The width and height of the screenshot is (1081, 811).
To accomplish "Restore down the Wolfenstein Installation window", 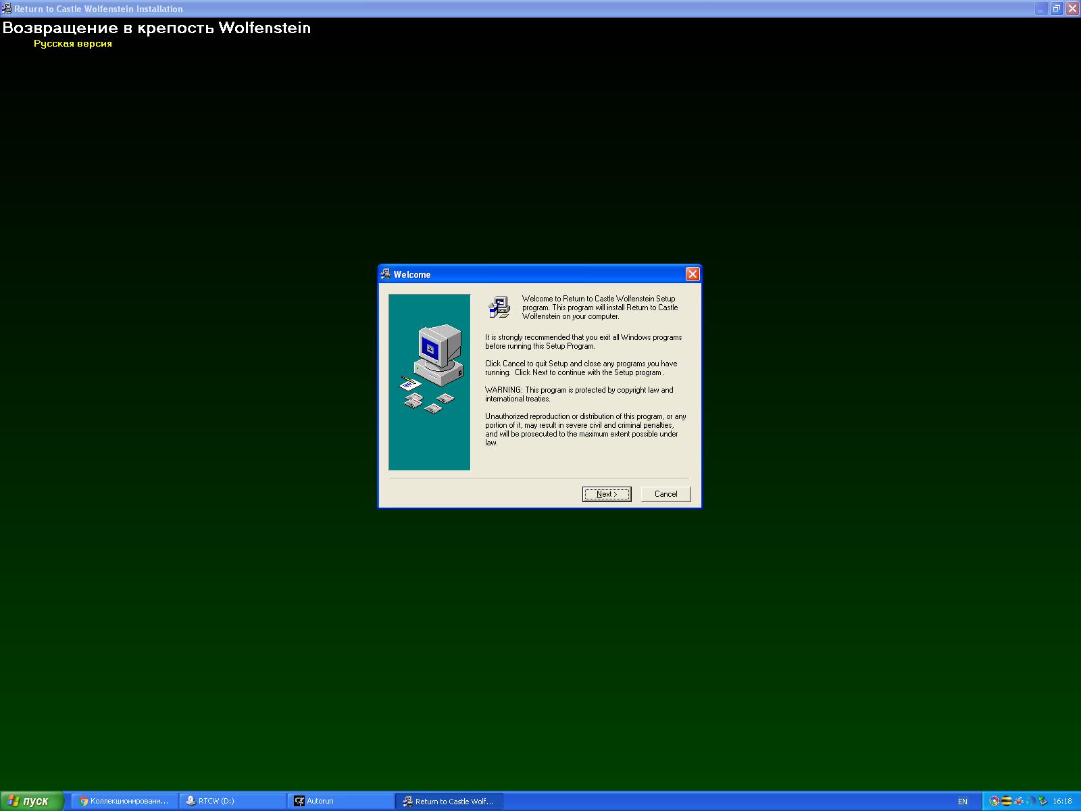I will click(1056, 9).
